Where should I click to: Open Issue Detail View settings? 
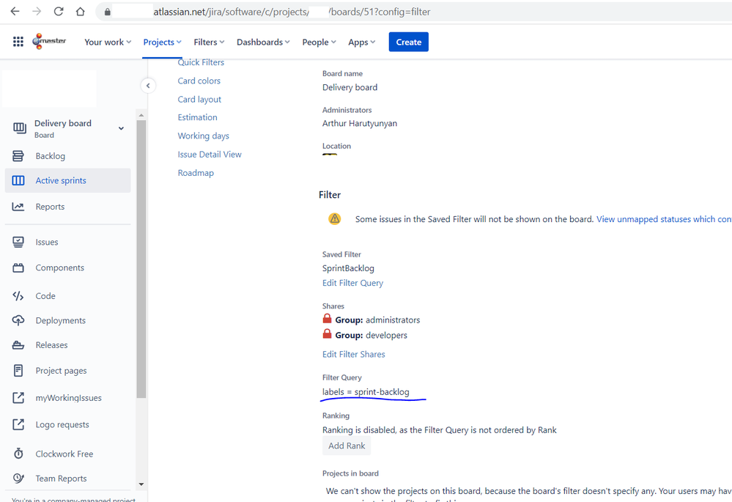(210, 154)
